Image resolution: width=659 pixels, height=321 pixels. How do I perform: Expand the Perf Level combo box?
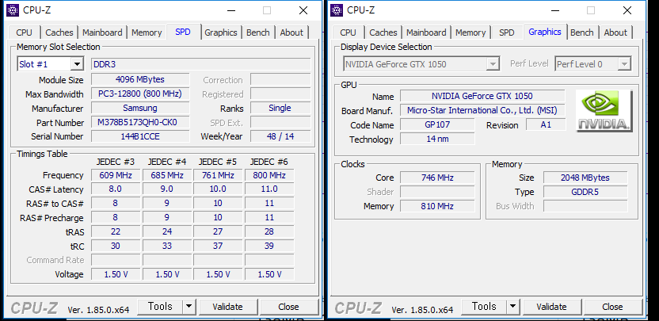click(x=624, y=64)
